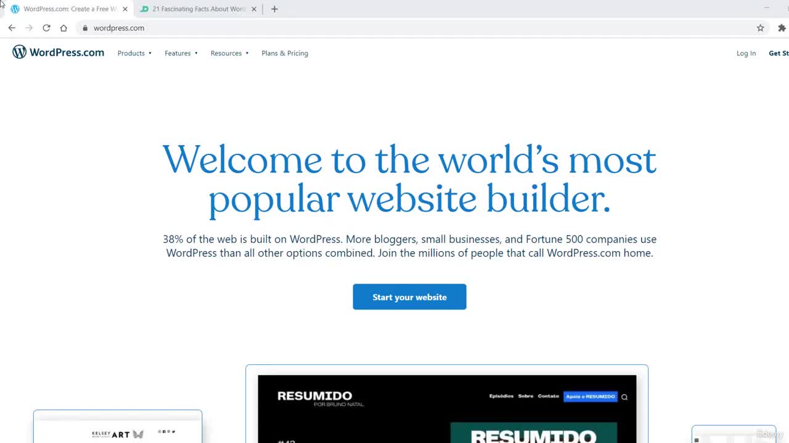Click the '38% of the web' paragraph

click(x=409, y=246)
